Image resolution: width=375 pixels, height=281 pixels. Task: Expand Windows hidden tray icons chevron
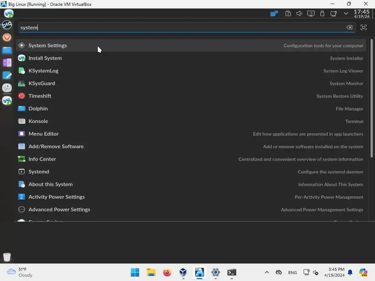point(267,272)
